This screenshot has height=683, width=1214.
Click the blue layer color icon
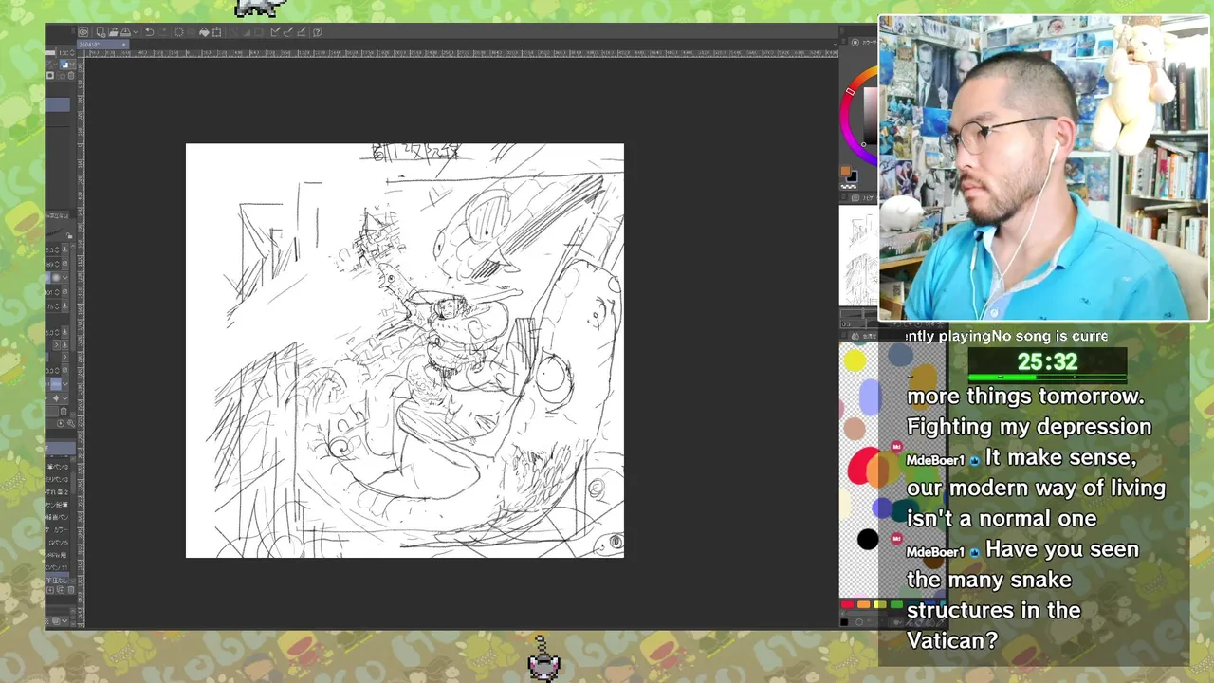[x=64, y=65]
